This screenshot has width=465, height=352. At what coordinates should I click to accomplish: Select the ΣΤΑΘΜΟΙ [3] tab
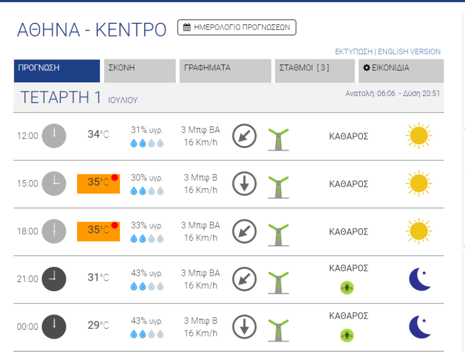coord(315,71)
